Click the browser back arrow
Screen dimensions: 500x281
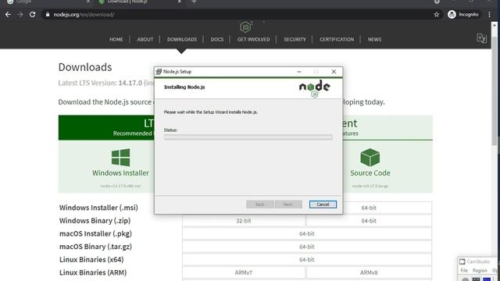(x=8, y=15)
